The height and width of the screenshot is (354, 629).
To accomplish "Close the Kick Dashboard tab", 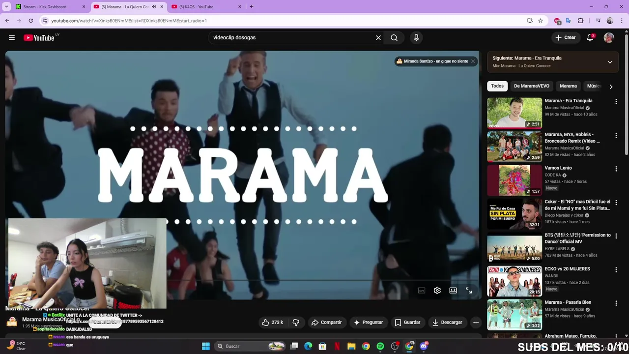I will tap(84, 6).
